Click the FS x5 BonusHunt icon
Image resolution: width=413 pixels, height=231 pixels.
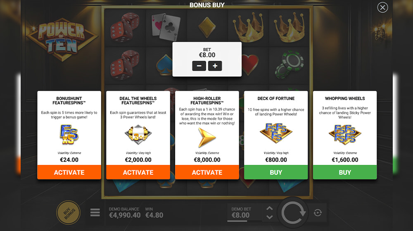[69, 134]
